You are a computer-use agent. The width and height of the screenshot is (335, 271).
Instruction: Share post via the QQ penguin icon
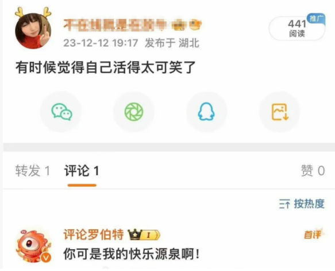pyautogui.click(x=206, y=112)
